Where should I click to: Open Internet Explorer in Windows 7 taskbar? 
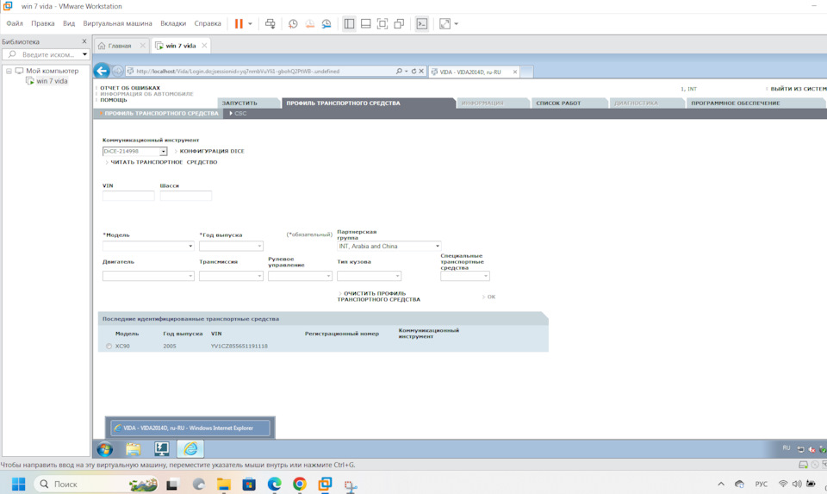click(190, 449)
